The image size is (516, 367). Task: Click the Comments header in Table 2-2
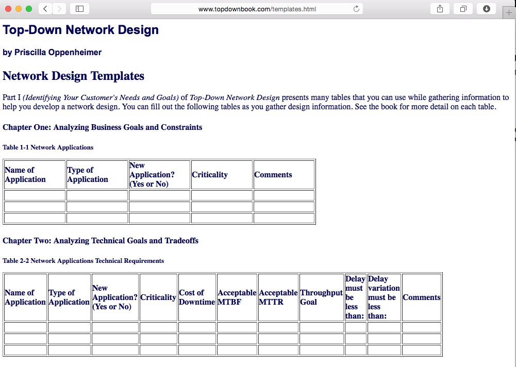421,297
